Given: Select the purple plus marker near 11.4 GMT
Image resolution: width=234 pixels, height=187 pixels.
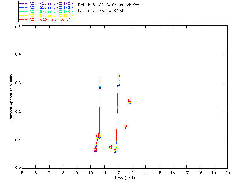Looking at the screenshot, I should 110,145.
